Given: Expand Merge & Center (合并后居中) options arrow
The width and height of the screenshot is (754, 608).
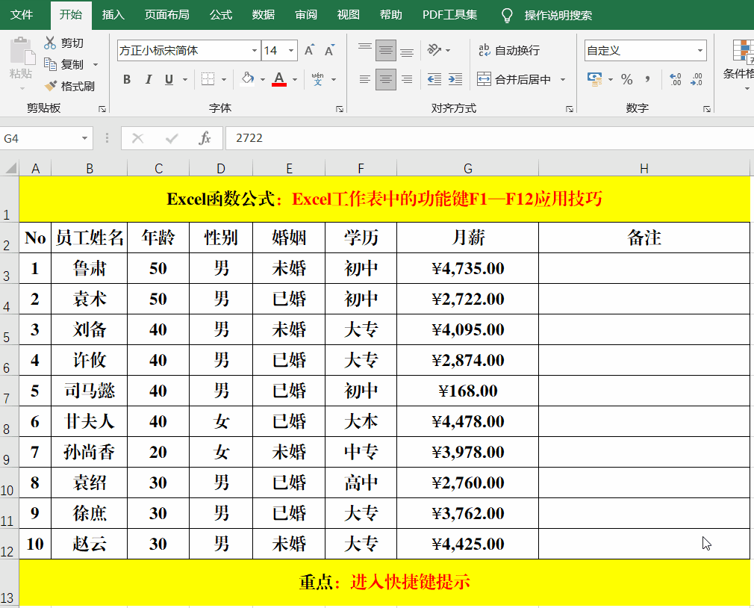Looking at the screenshot, I should point(563,79).
